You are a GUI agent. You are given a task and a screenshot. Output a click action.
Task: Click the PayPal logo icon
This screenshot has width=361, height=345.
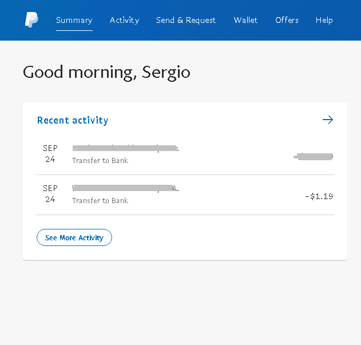(x=31, y=20)
